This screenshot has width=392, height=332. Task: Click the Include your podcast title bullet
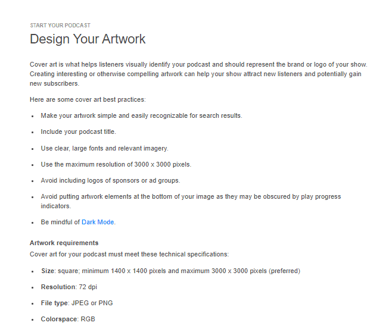pyautogui.click(x=78, y=131)
